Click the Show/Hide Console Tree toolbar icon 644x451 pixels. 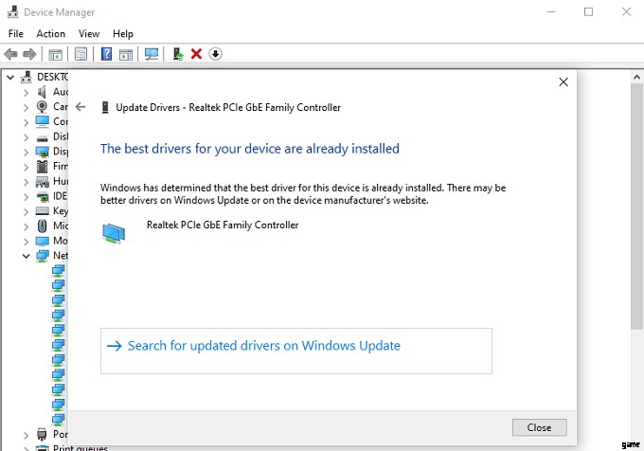[56, 54]
